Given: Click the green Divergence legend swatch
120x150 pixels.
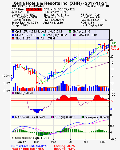Looking at the screenshot, I should pyautogui.click(x=83, y=117).
